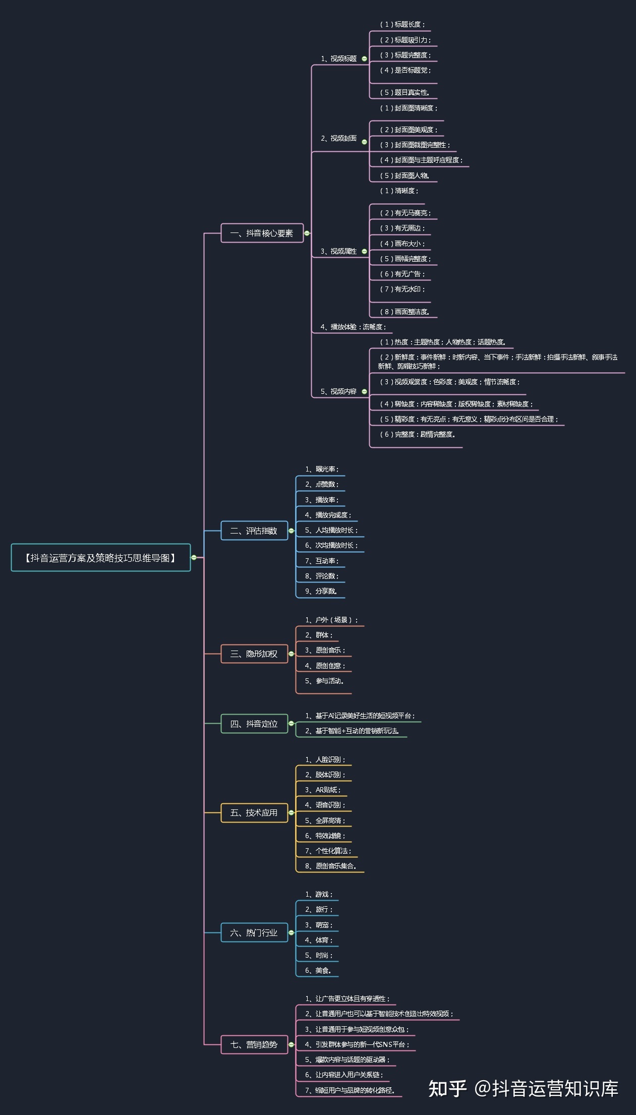The height and width of the screenshot is (1115, 636).
Task: Collapse the 抖音核心要素 branch toggle
Action: (x=307, y=233)
